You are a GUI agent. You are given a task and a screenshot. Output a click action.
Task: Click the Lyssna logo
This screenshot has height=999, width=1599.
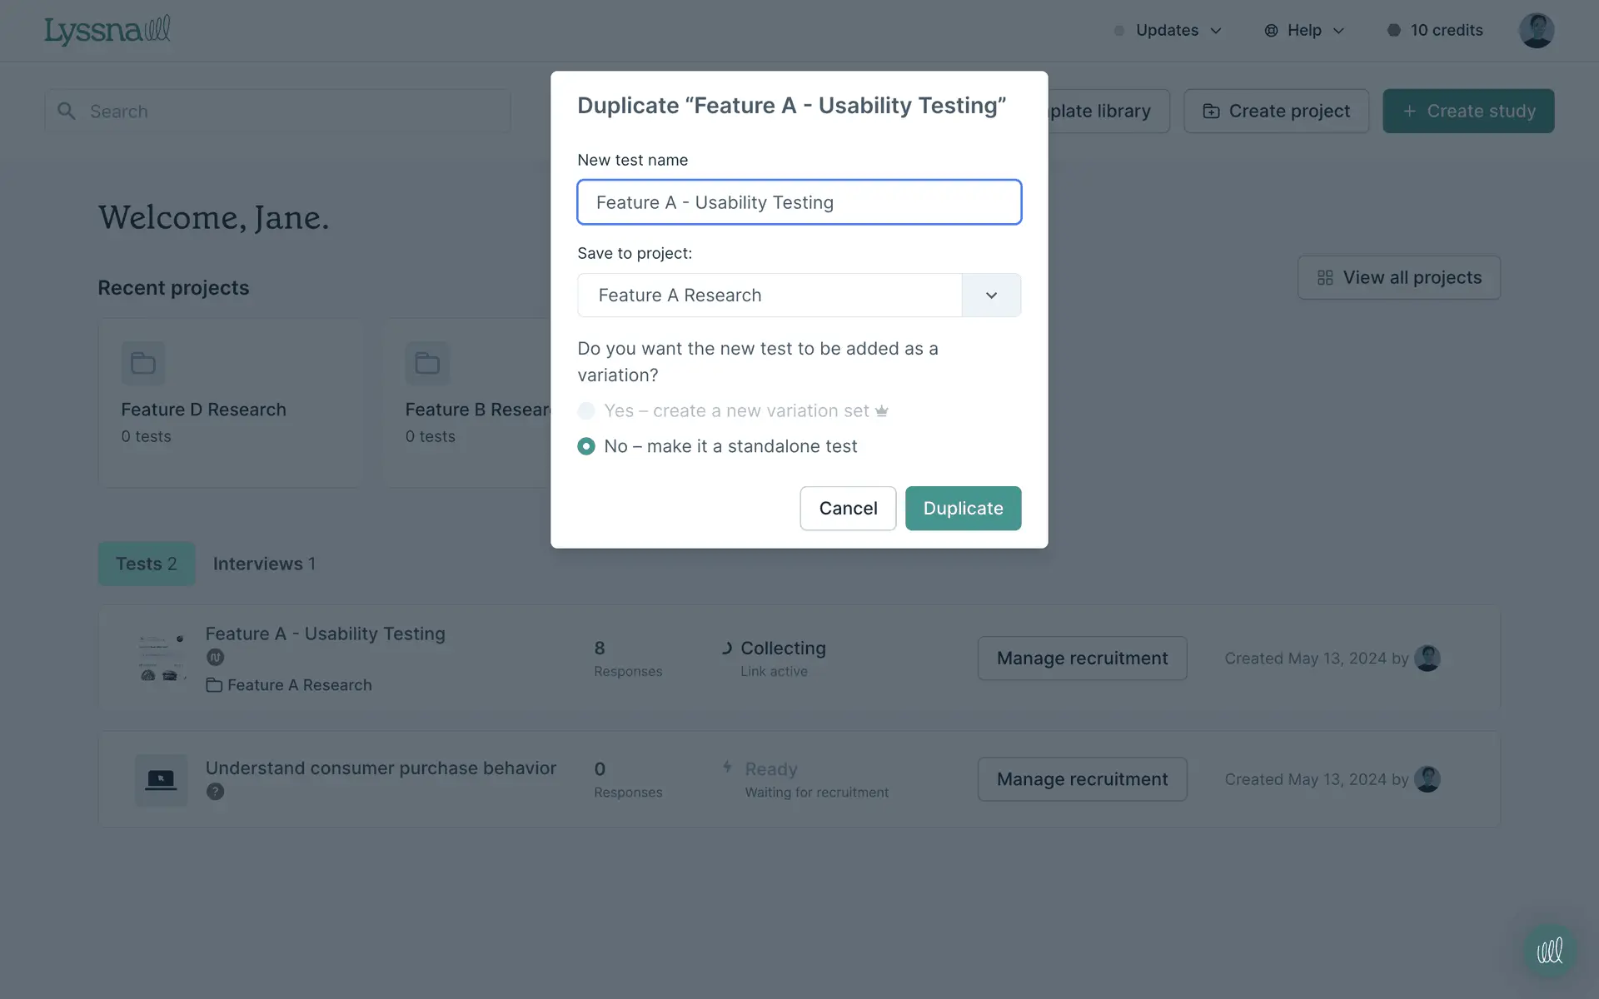(107, 31)
